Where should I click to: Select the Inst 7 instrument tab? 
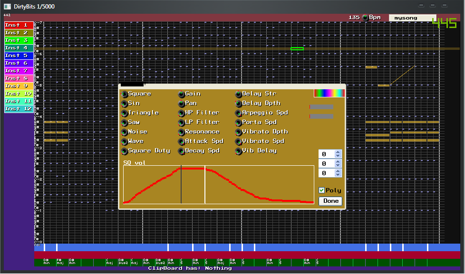(19, 71)
